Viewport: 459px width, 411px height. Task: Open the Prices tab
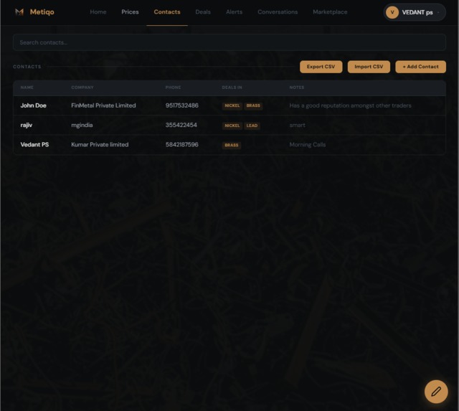pyautogui.click(x=130, y=12)
